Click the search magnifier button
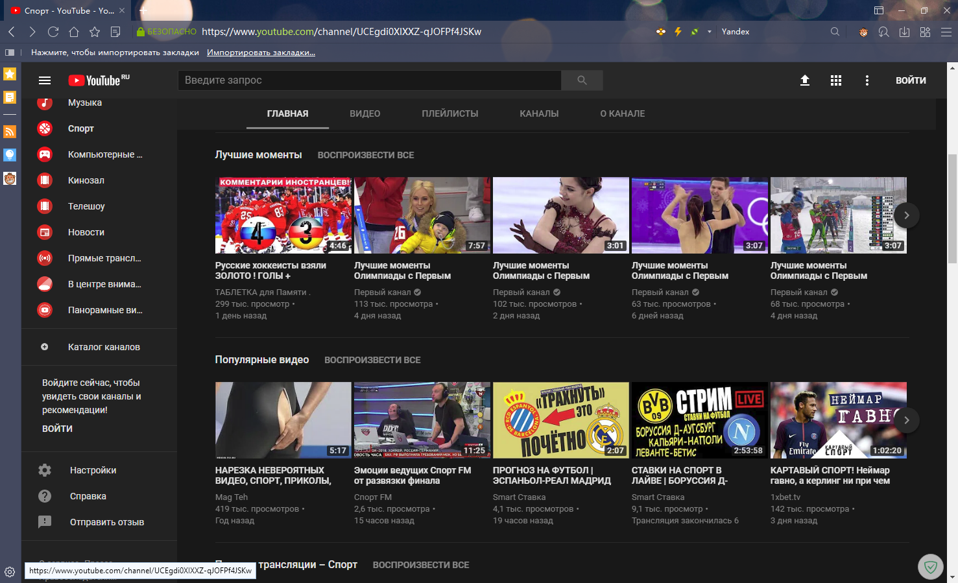 (582, 80)
